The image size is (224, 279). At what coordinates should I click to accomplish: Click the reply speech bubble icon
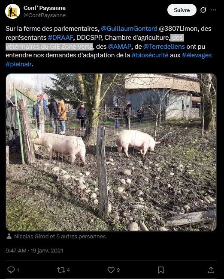(11, 270)
